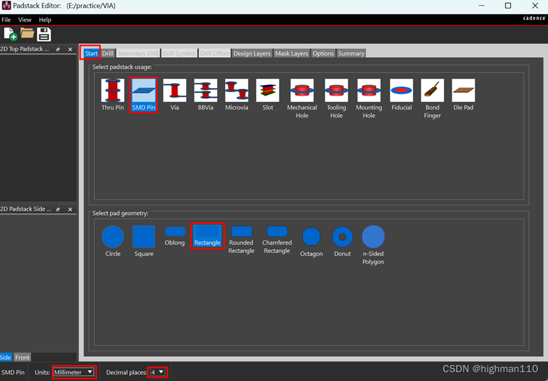
Task: Pick the Microvia padstack type
Action: coord(236,91)
